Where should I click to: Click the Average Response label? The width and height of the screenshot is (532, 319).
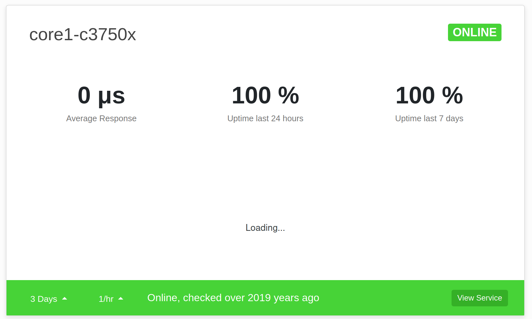click(x=101, y=118)
